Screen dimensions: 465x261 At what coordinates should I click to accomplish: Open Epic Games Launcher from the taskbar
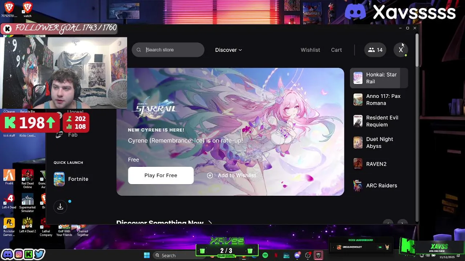click(319, 256)
